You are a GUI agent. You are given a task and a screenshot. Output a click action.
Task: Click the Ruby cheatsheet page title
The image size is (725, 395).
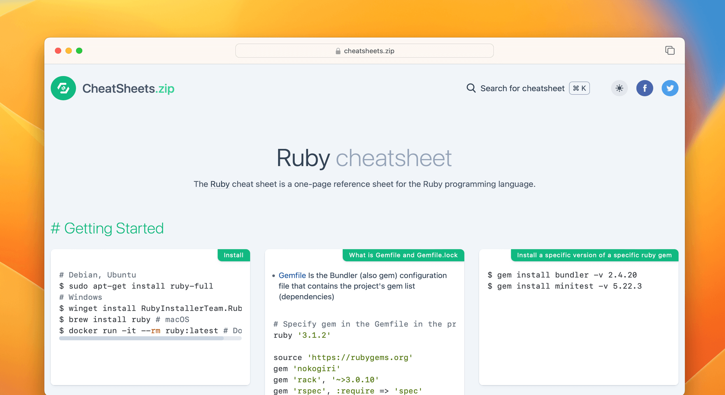point(364,157)
